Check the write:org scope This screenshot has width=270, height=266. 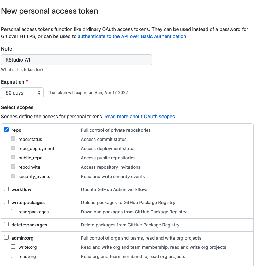13,247
